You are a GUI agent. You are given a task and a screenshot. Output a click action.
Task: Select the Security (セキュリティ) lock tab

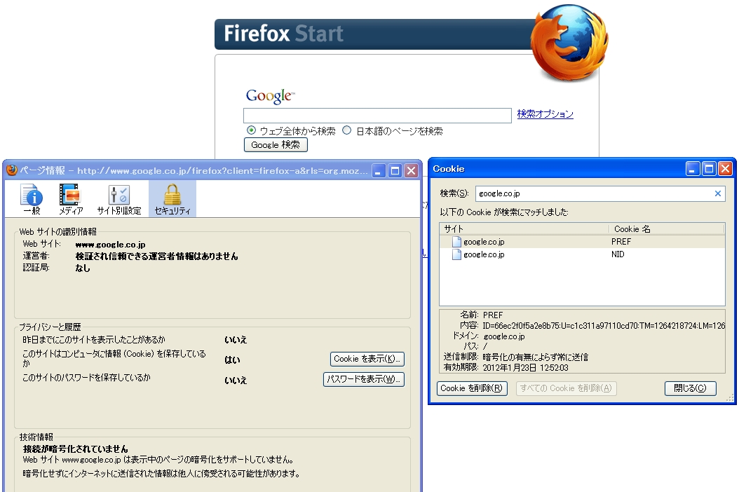(x=172, y=199)
